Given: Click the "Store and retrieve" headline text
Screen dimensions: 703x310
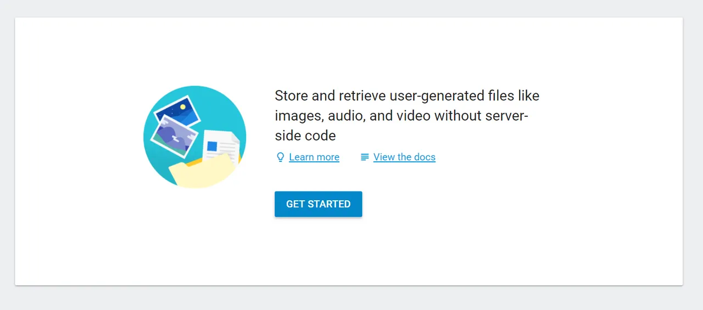Looking at the screenshot, I should (x=407, y=115).
